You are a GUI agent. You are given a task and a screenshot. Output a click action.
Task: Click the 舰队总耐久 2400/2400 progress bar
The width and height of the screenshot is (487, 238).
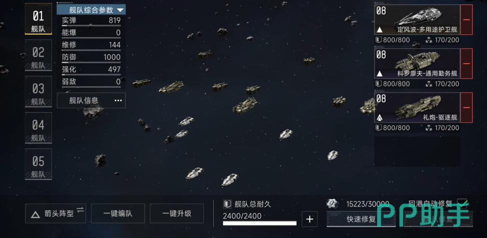[260, 223]
